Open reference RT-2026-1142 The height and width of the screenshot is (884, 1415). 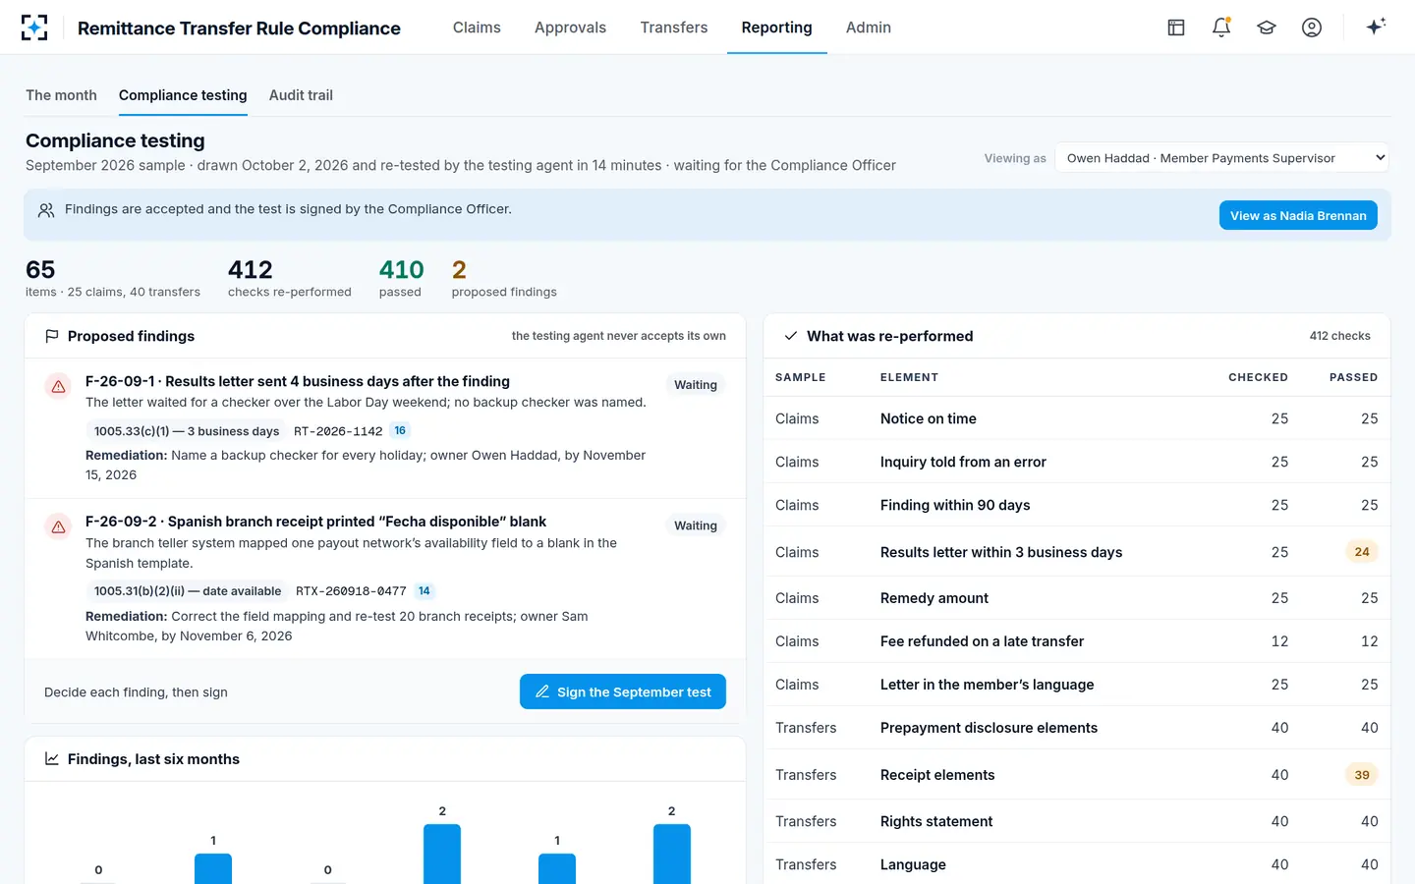(338, 431)
